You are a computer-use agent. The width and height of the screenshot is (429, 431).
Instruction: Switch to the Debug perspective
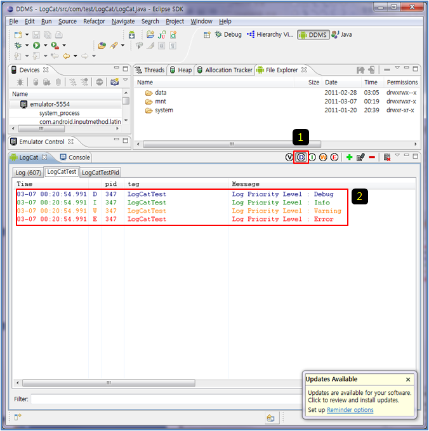coord(228,34)
